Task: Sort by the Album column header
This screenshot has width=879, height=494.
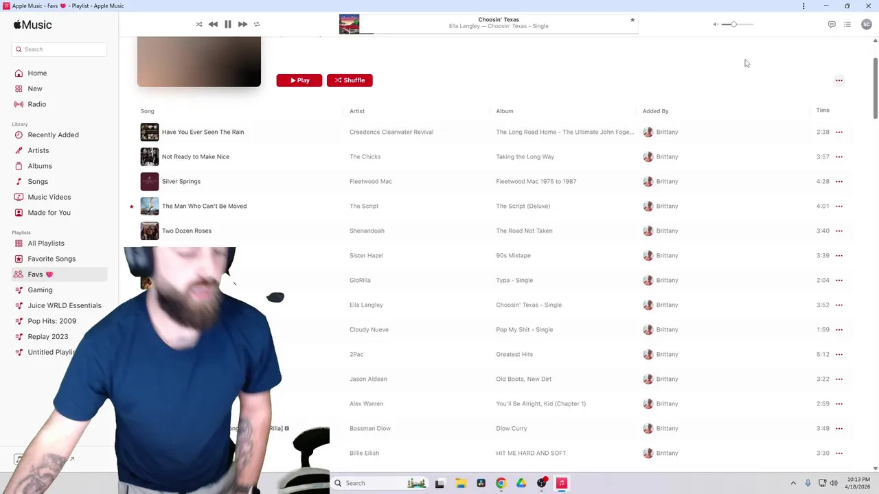Action: click(x=505, y=111)
